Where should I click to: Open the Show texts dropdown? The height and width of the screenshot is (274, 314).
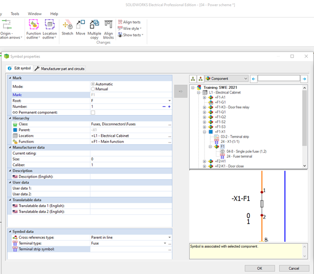pos(131,35)
